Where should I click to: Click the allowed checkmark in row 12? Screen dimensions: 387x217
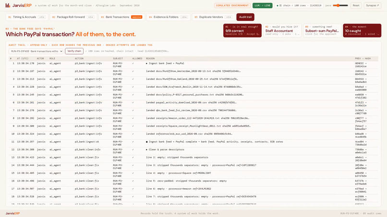point(133,149)
